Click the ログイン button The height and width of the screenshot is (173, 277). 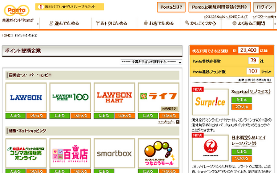(x=265, y=7)
